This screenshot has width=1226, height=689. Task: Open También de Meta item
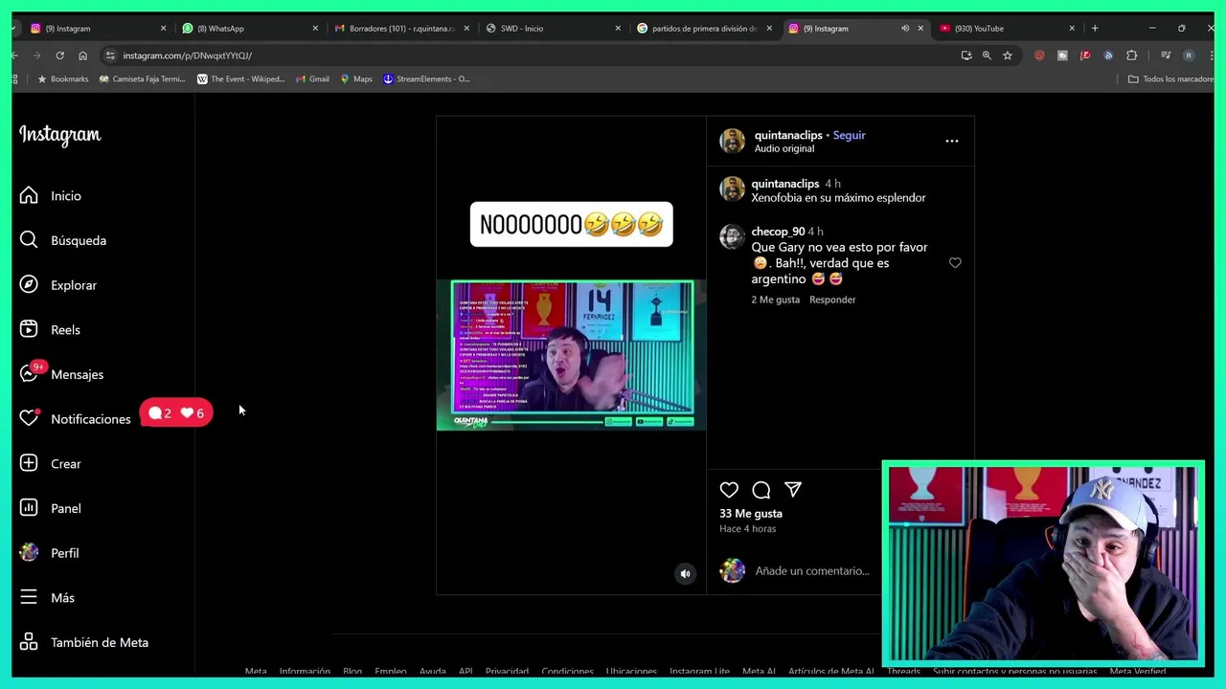[84, 642]
